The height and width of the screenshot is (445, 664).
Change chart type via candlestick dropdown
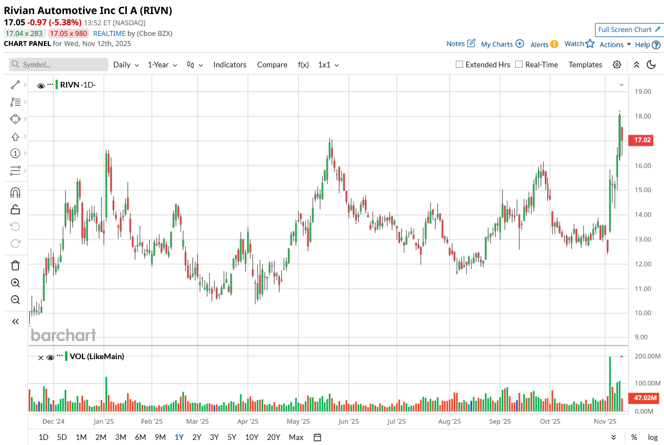[x=195, y=65]
